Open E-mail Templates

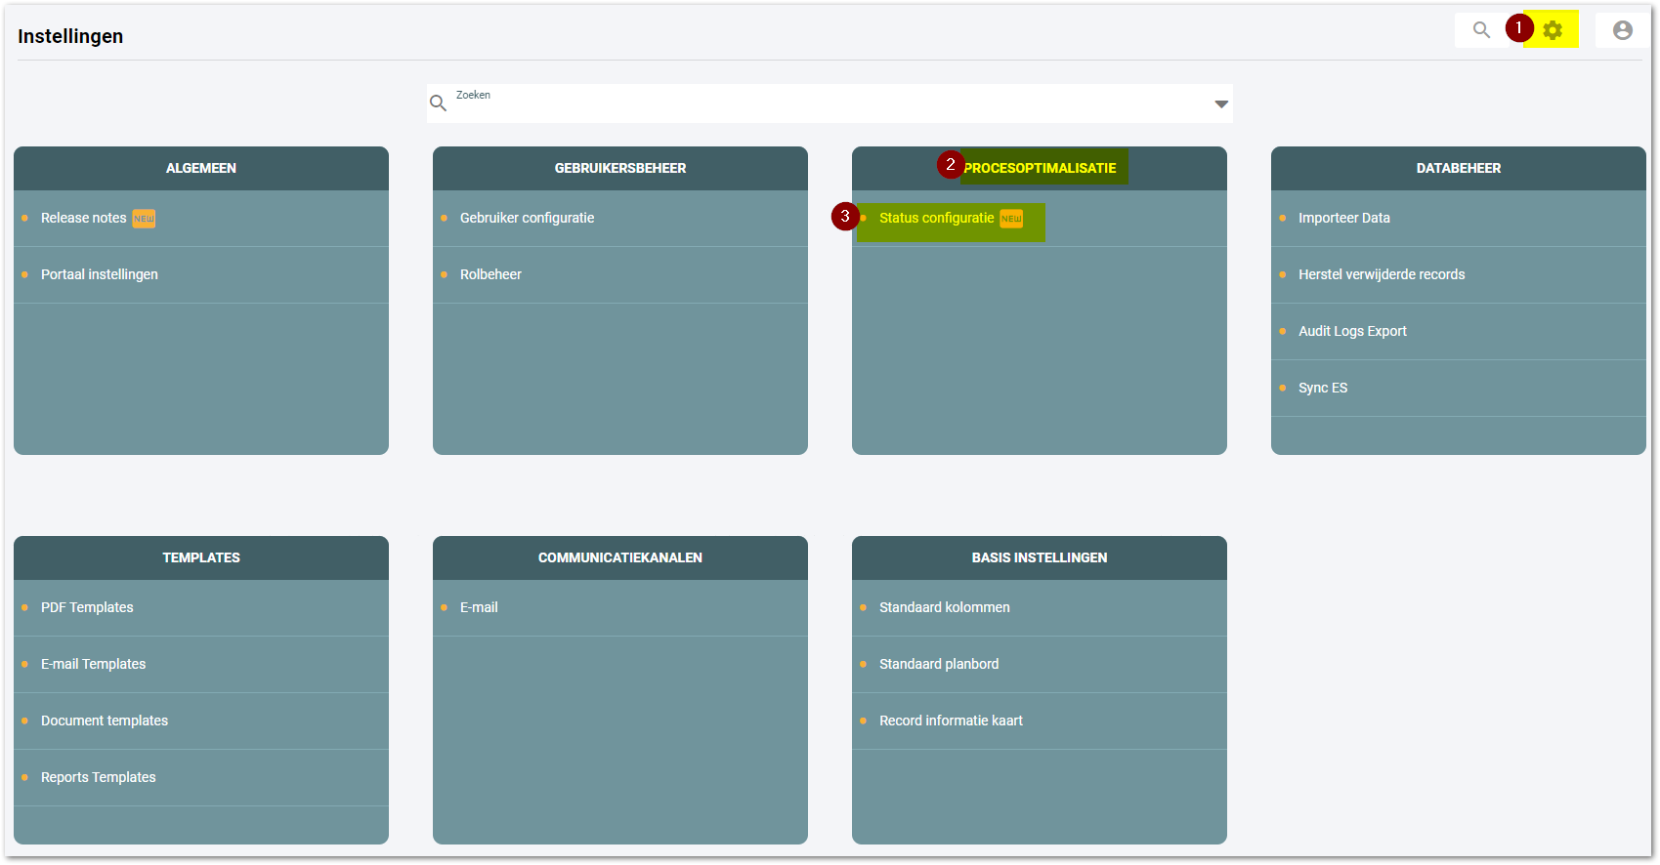[x=93, y=664]
